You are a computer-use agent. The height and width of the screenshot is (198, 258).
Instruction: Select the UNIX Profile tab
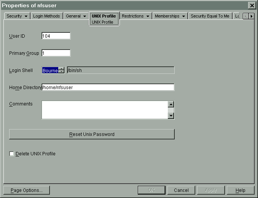pos(104,16)
